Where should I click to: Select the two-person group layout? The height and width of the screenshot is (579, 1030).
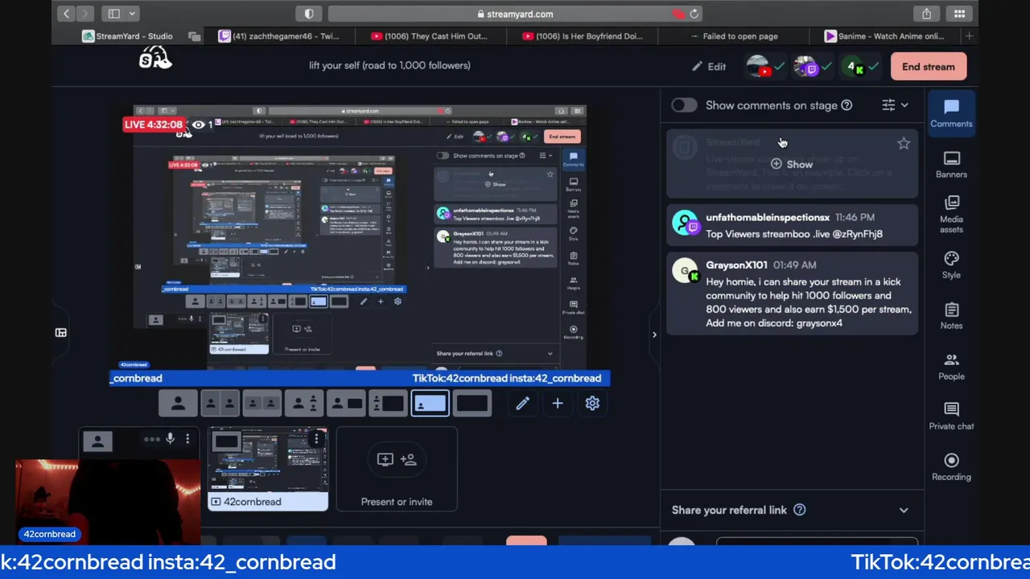(262, 403)
